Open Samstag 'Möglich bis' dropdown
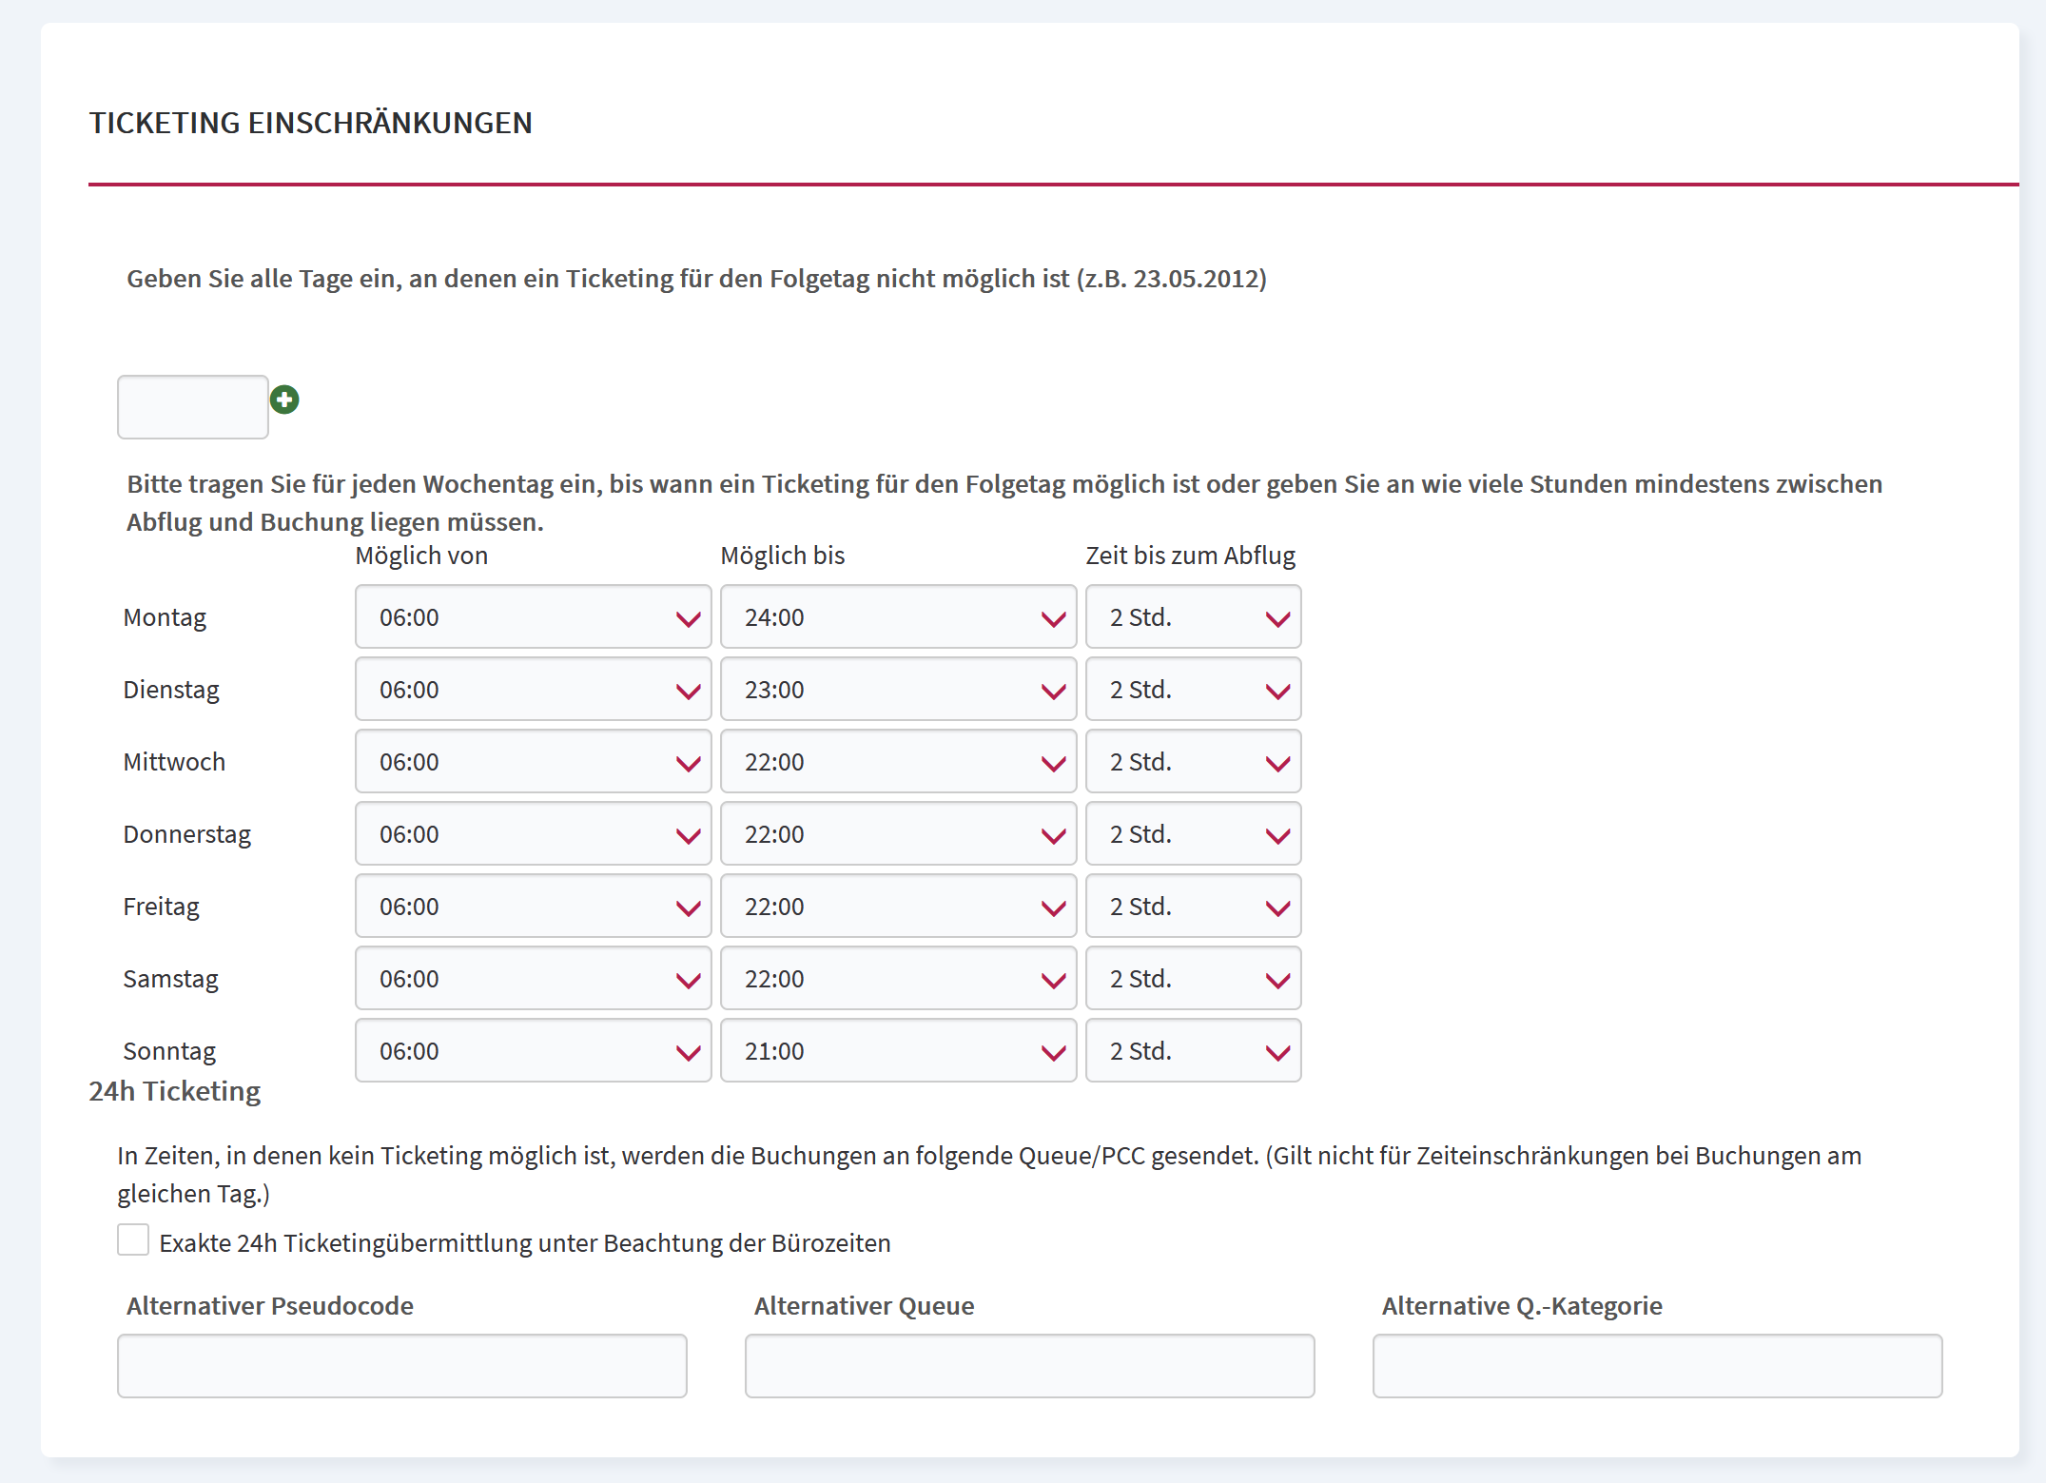Viewport: 2046px width, 1483px height. tap(899, 979)
